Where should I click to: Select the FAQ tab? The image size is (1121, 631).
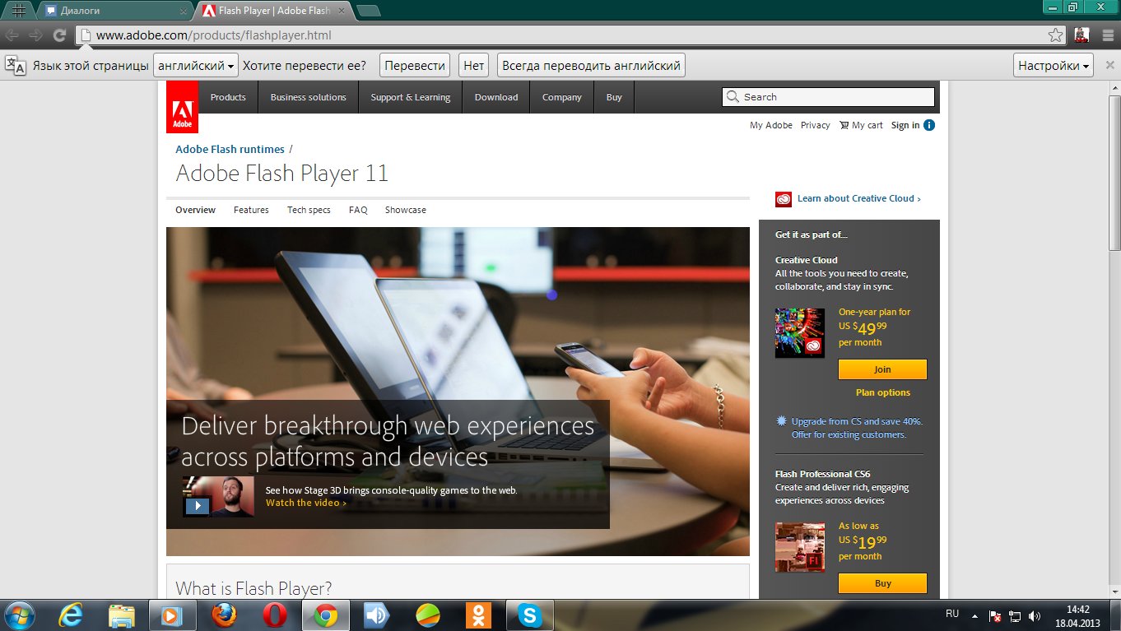358,210
